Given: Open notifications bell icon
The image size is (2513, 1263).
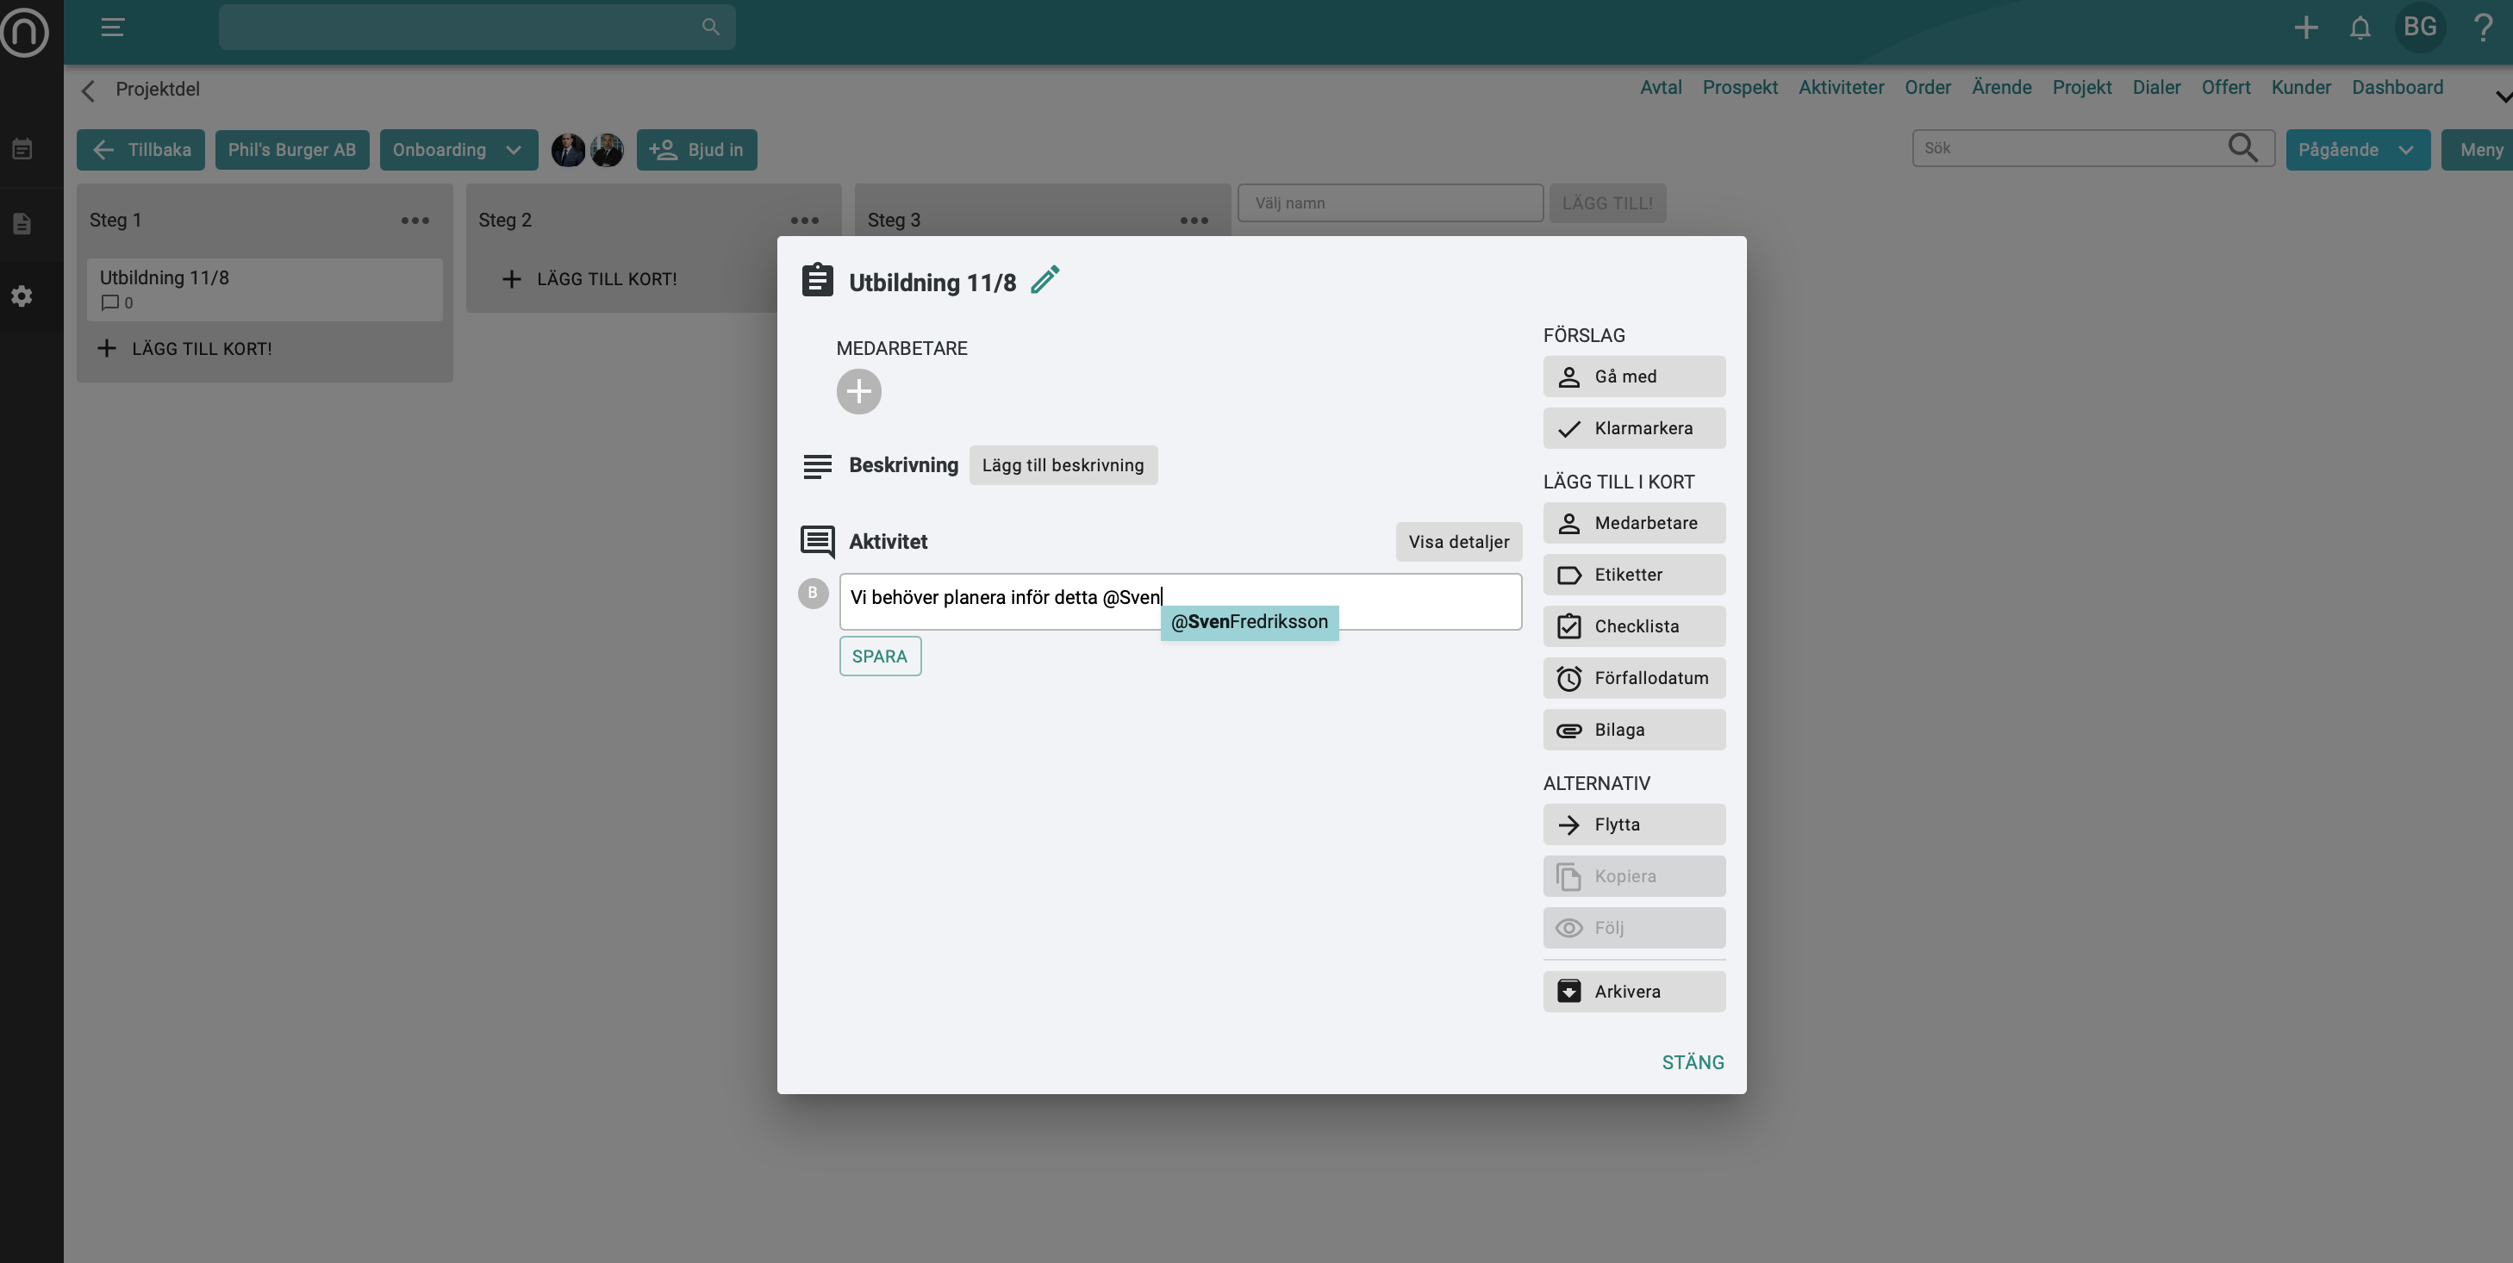Looking at the screenshot, I should pyautogui.click(x=2360, y=28).
